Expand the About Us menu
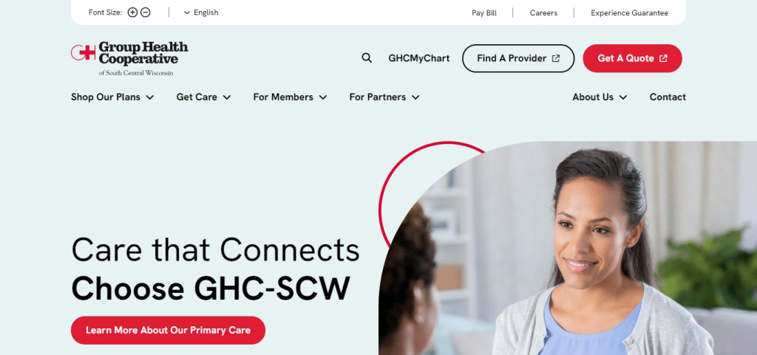The image size is (757, 355). coord(600,97)
